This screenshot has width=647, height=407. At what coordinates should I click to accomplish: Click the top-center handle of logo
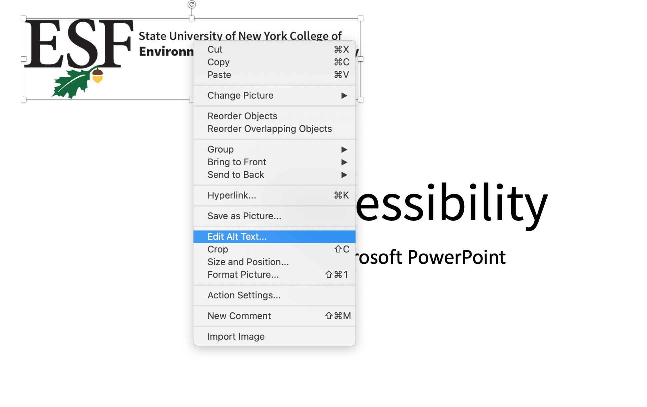[192, 18]
